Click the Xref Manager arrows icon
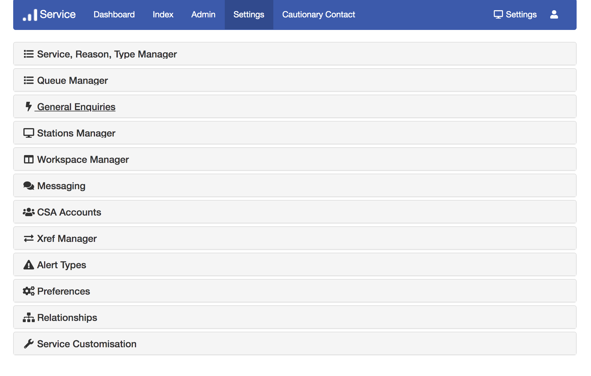 (28, 238)
